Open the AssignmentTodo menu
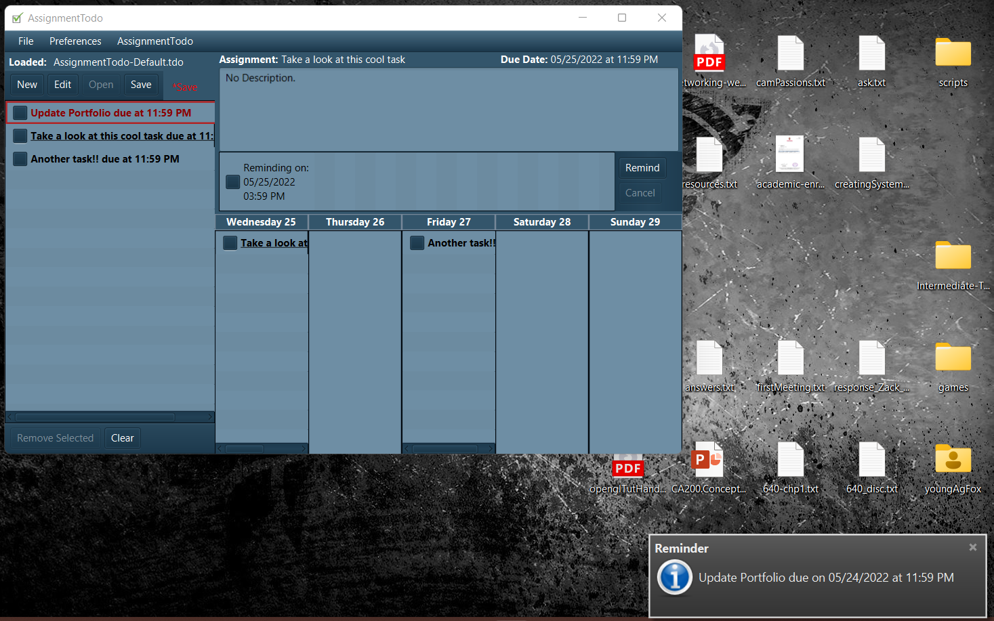This screenshot has height=621, width=994. [x=155, y=41]
